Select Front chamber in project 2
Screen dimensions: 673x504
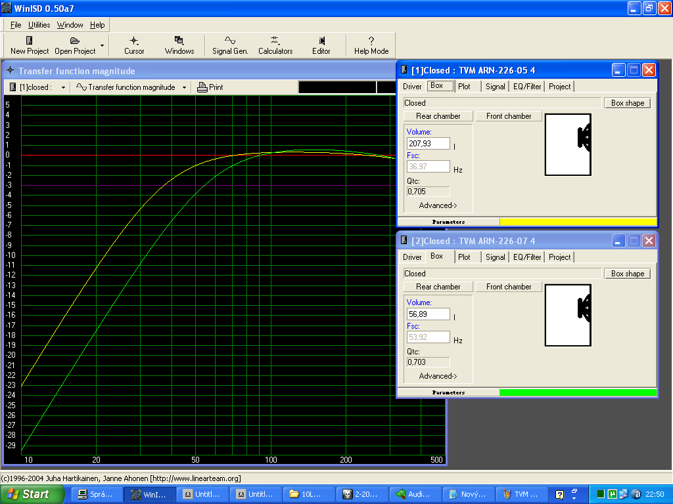click(509, 287)
